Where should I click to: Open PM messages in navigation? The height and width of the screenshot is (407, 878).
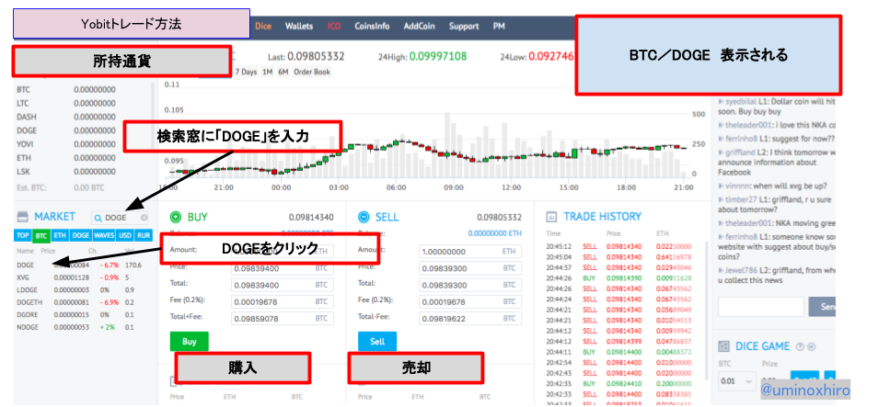click(x=499, y=26)
